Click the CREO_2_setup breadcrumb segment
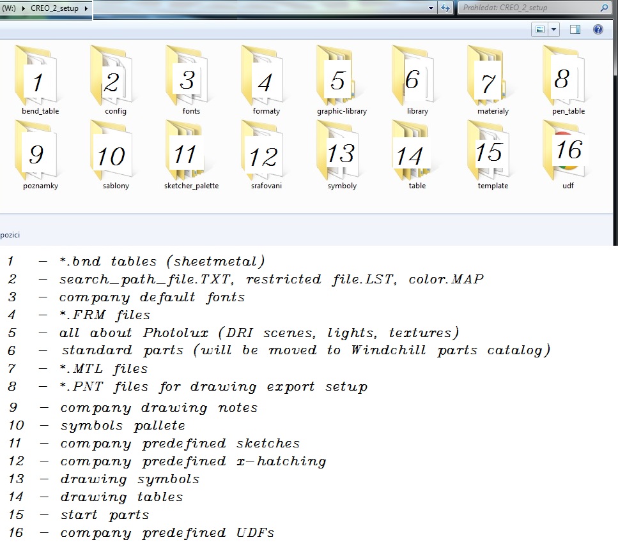Viewport: 618px width, 547px height. 54,8
